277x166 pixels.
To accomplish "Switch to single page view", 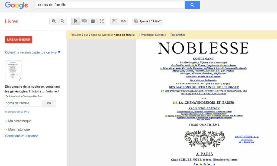I will 76,21.
